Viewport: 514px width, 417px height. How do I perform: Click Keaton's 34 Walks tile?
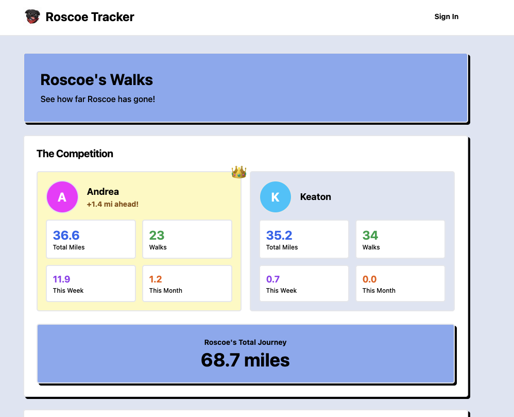[400, 239]
